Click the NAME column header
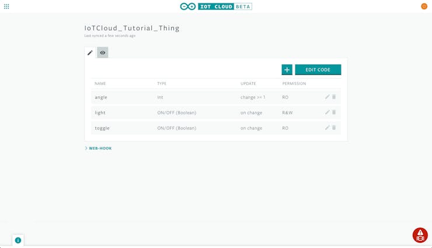 [100, 83]
